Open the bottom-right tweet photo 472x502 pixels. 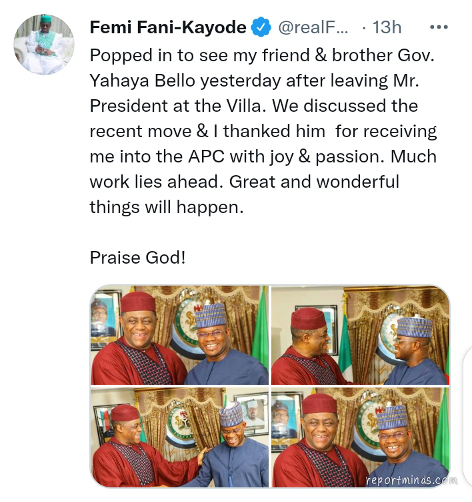(360, 437)
